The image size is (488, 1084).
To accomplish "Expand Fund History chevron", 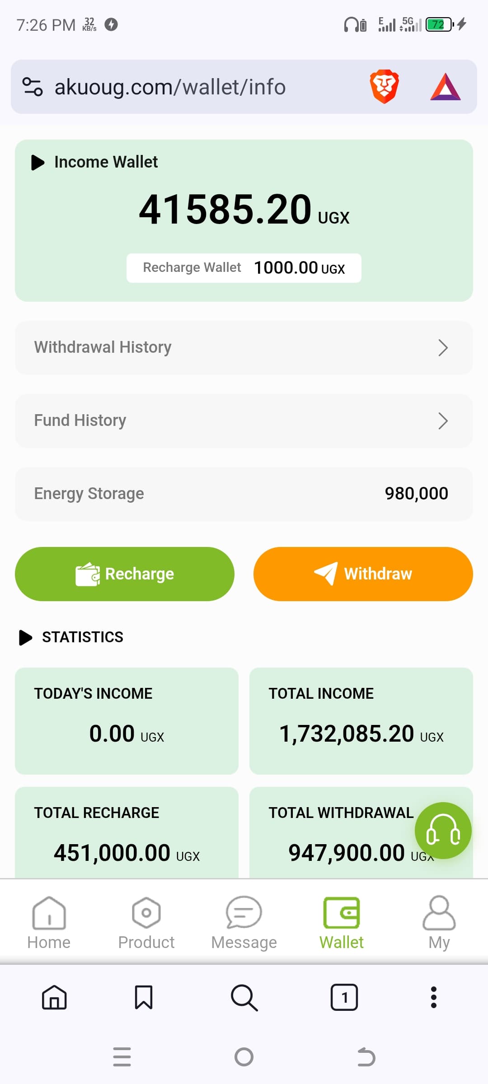I will [x=443, y=421].
